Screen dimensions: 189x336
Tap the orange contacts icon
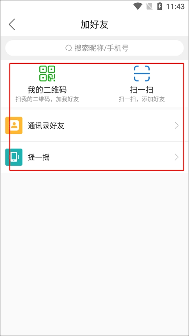(14, 125)
